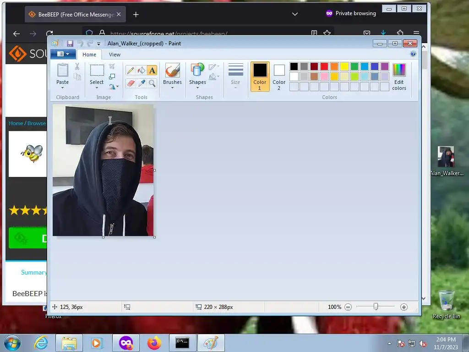Open the Paint file menu dropdown
The image size is (469, 352).
(63, 54)
